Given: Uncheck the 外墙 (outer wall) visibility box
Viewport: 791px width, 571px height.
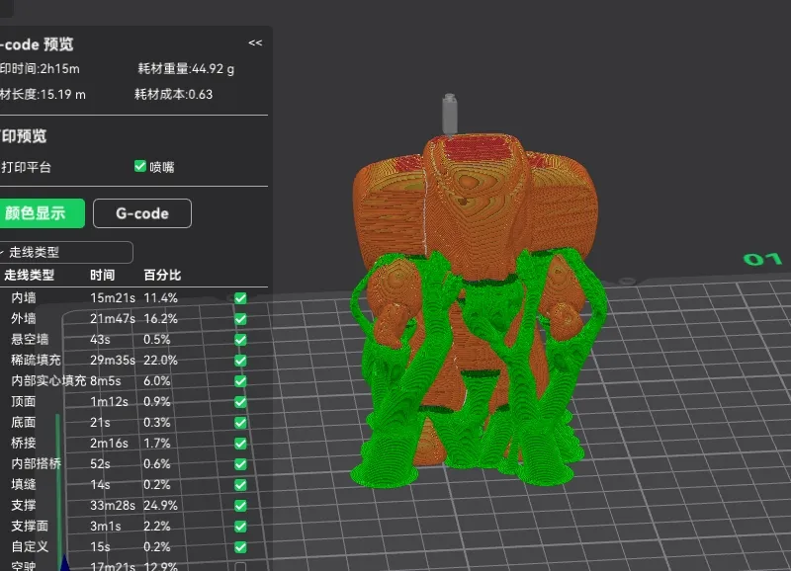Looking at the screenshot, I should pyautogui.click(x=240, y=318).
